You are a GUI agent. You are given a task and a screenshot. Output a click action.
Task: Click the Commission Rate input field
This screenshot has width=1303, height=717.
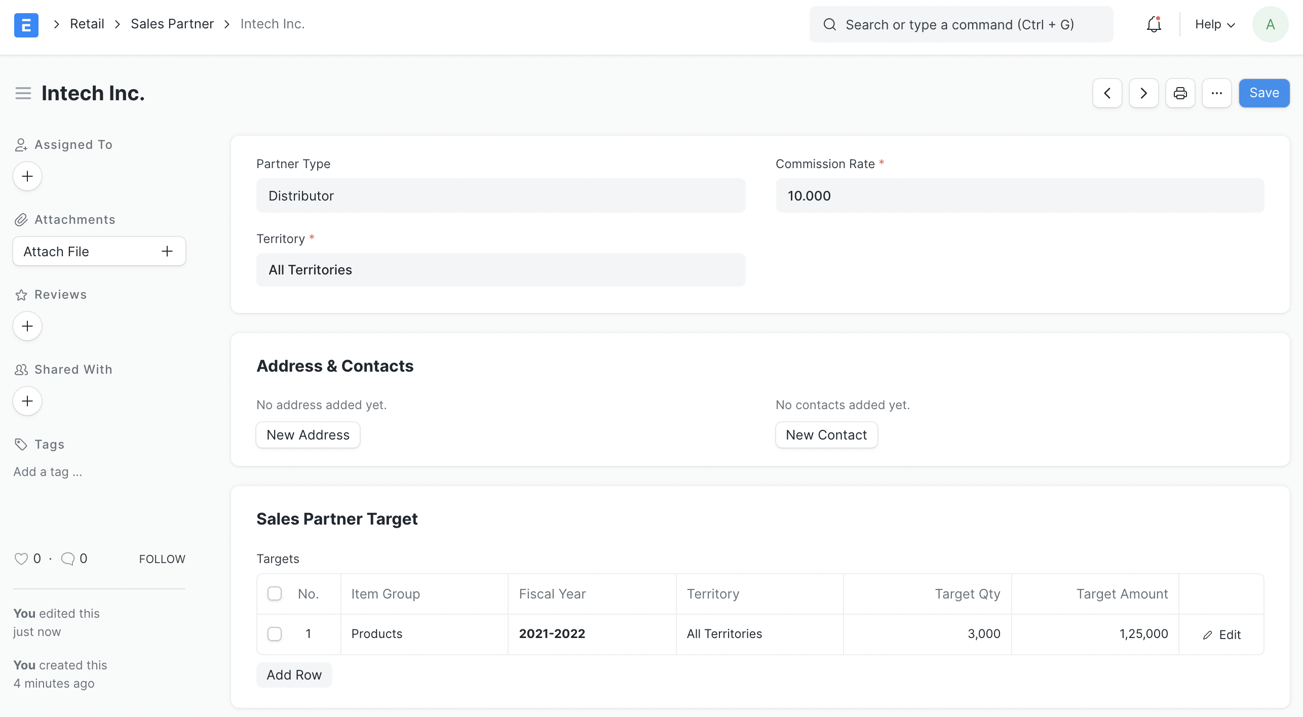(x=1019, y=195)
